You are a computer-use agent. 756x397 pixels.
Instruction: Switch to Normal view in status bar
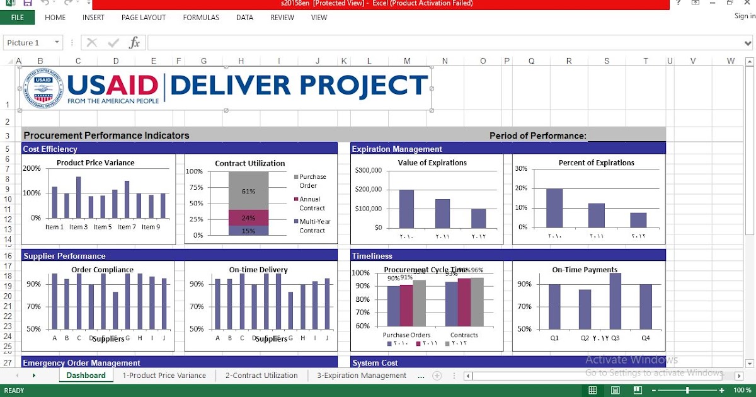pyautogui.click(x=592, y=390)
